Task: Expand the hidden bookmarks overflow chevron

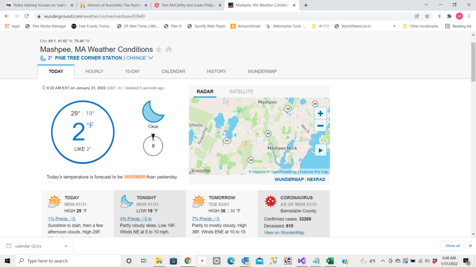Action: click(x=395, y=26)
